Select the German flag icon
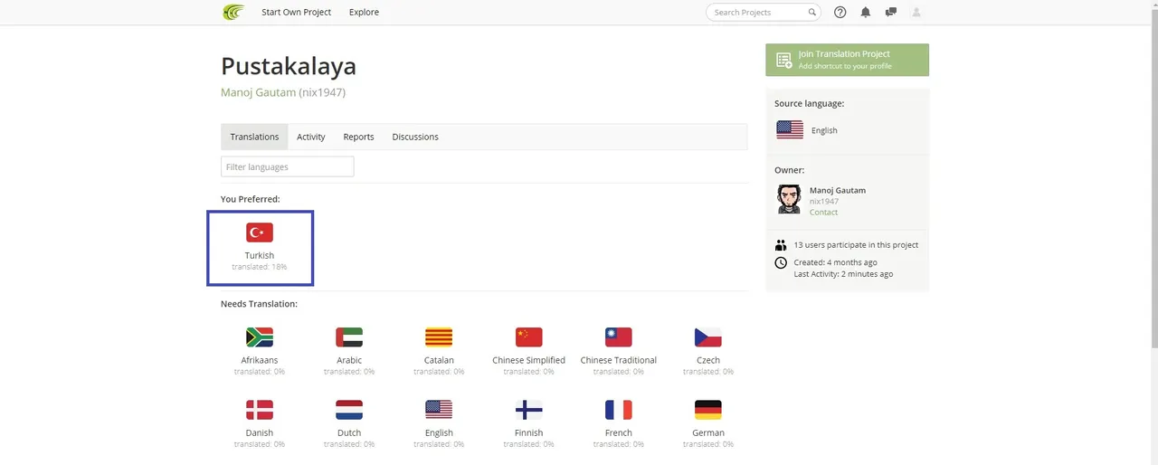This screenshot has width=1158, height=465. point(708,410)
